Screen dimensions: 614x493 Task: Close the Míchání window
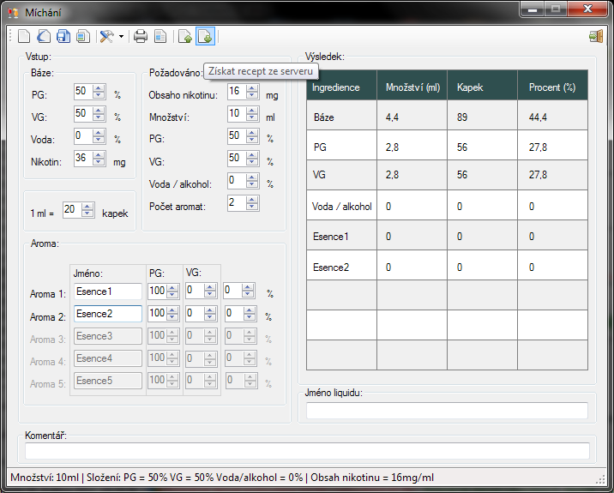[x=587, y=9]
